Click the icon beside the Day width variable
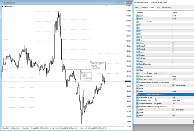Image resolution: width=194 pixels, height=131 pixels. click(x=137, y=40)
